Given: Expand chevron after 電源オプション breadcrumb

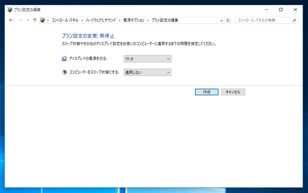Looking at the screenshot, I should tap(148, 20).
